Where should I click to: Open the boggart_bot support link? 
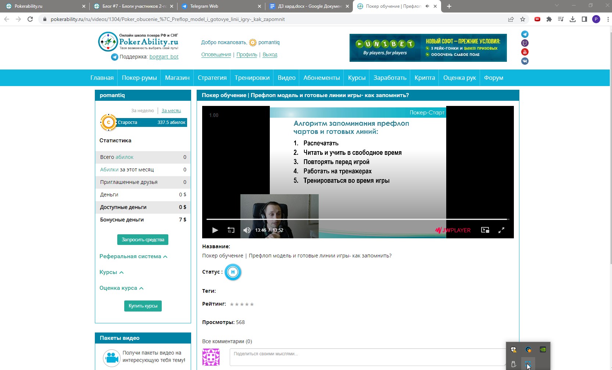click(x=164, y=57)
